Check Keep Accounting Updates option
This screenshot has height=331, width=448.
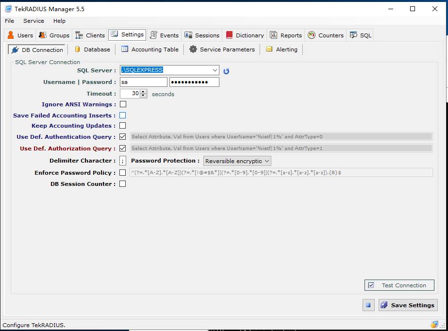pyautogui.click(x=123, y=126)
